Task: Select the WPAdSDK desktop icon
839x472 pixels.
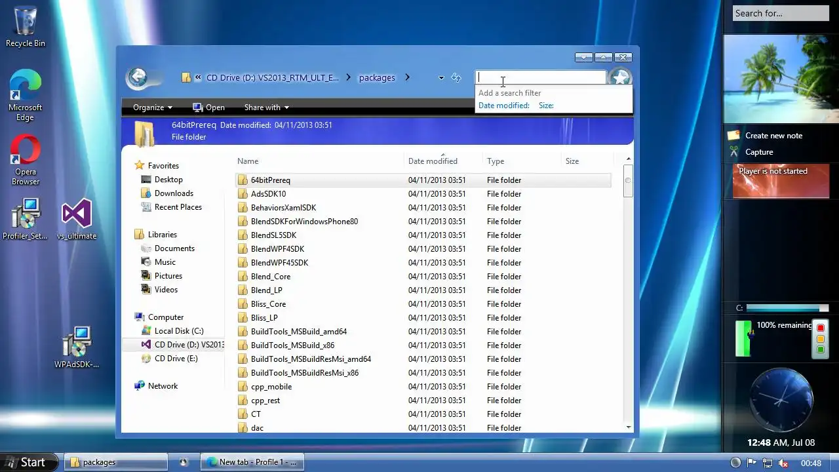Action: (x=77, y=347)
